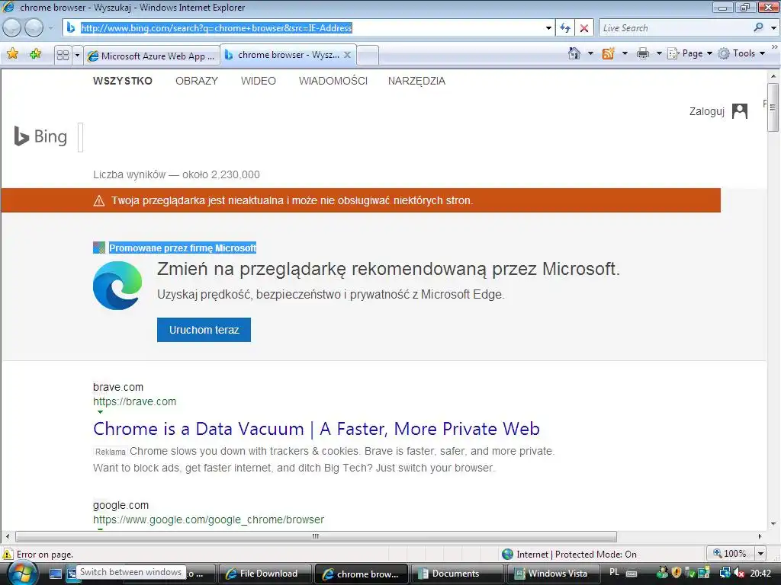
Task: Click the Microsoft Edge logo
Action: pos(117,286)
